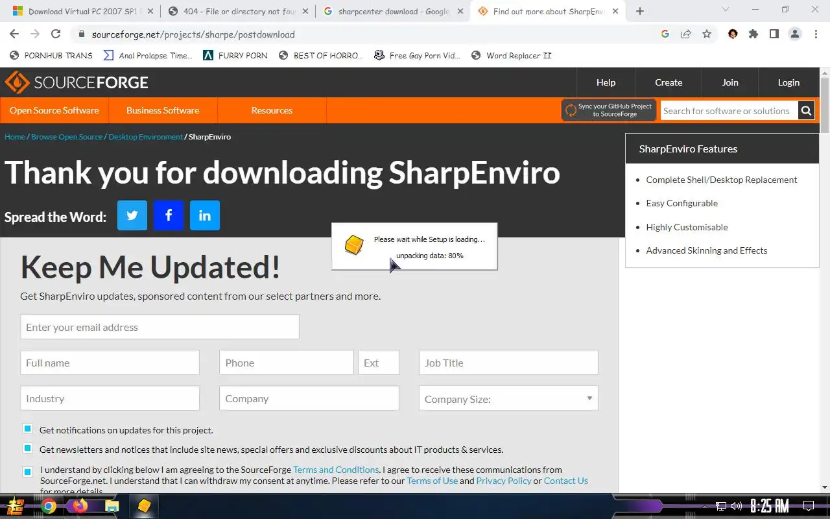Click the Join link in header

730,82
